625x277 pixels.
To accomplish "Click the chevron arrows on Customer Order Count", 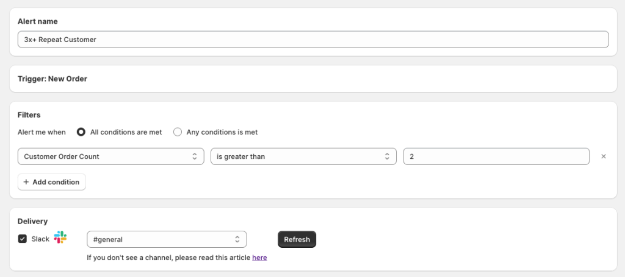I will coord(195,156).
